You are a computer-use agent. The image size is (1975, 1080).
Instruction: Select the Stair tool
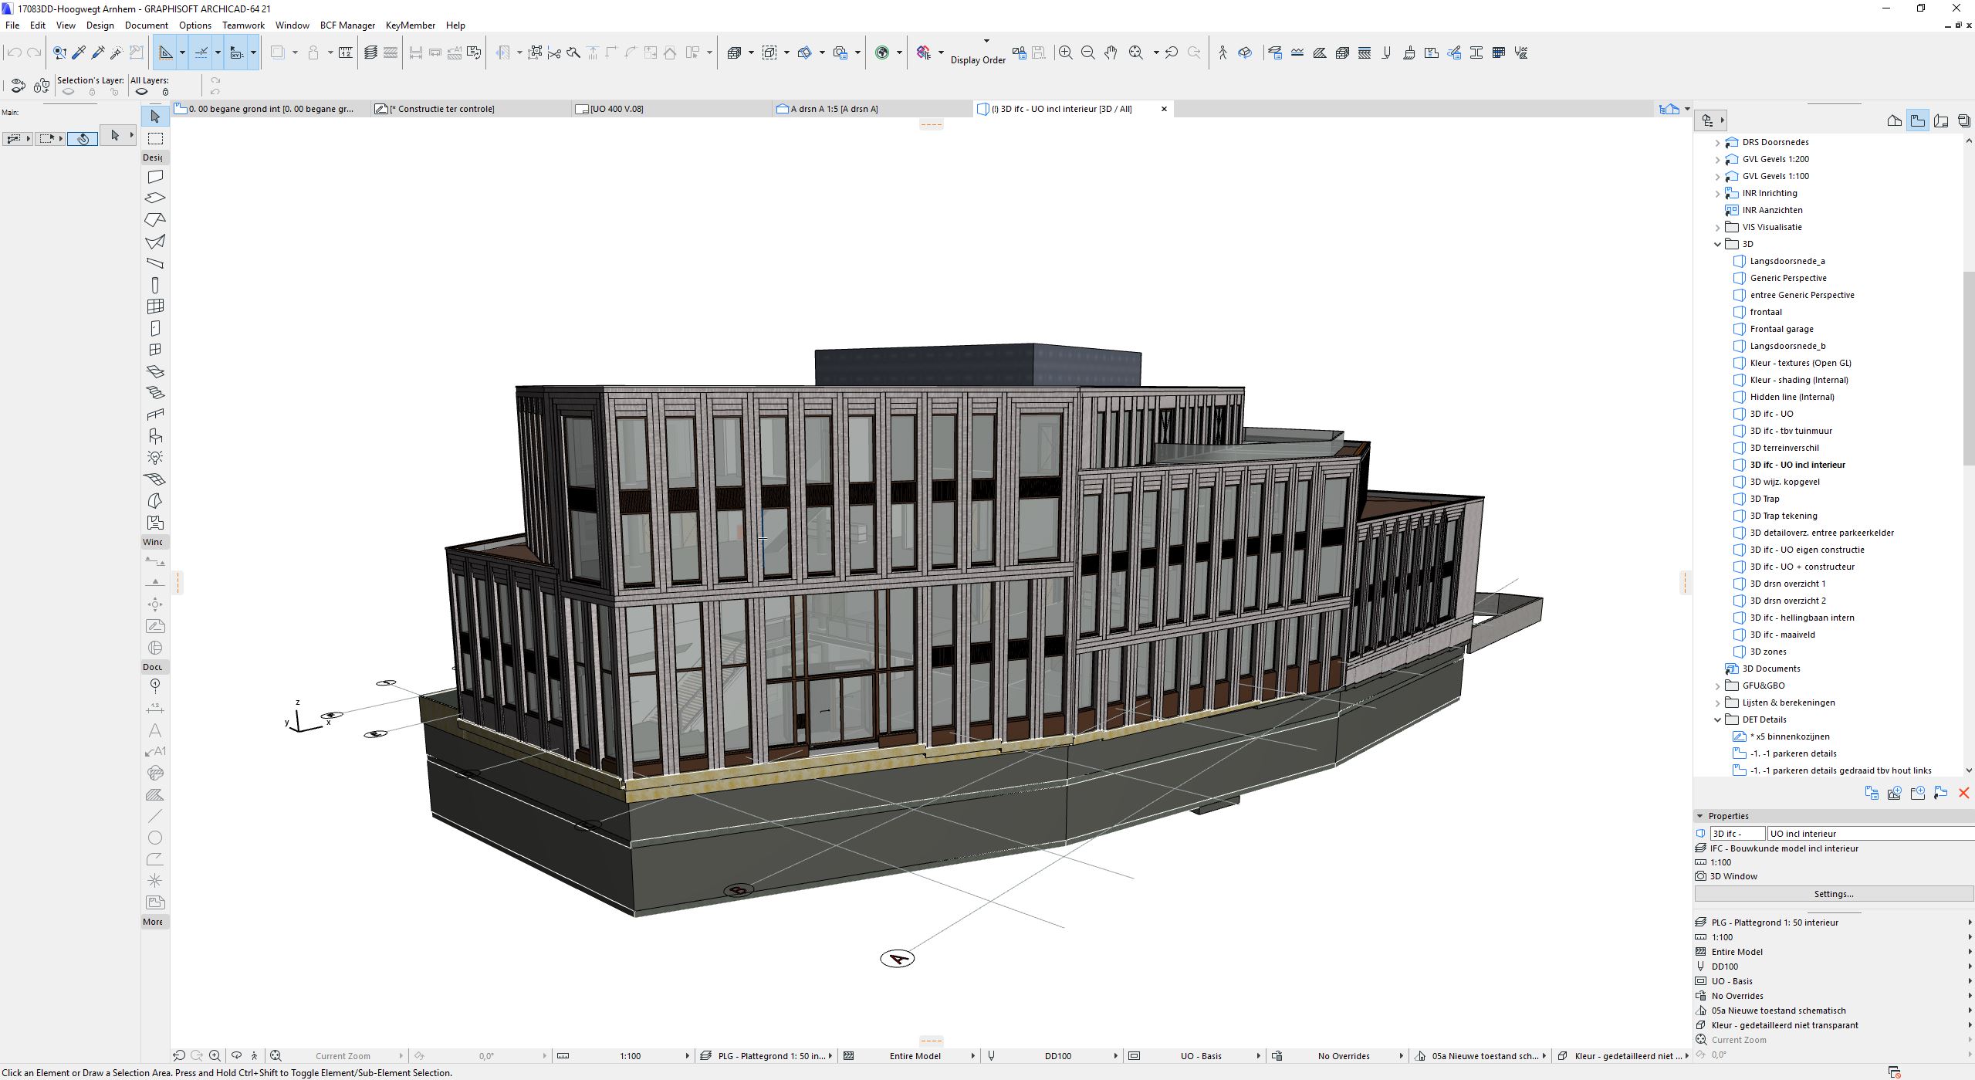155,393
